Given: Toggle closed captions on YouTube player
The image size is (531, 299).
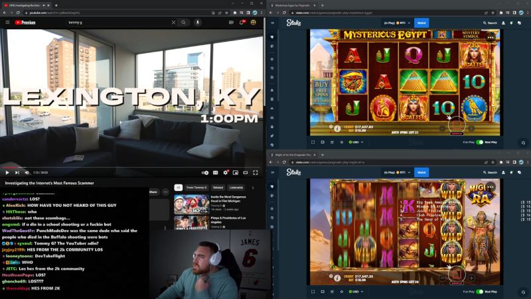Looking at the screenshot, I should (x=215, y=172).
